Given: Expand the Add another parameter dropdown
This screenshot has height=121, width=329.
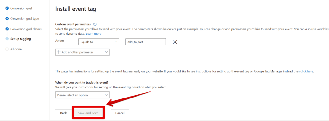Looking at the screenshot, I should point(82,52).
